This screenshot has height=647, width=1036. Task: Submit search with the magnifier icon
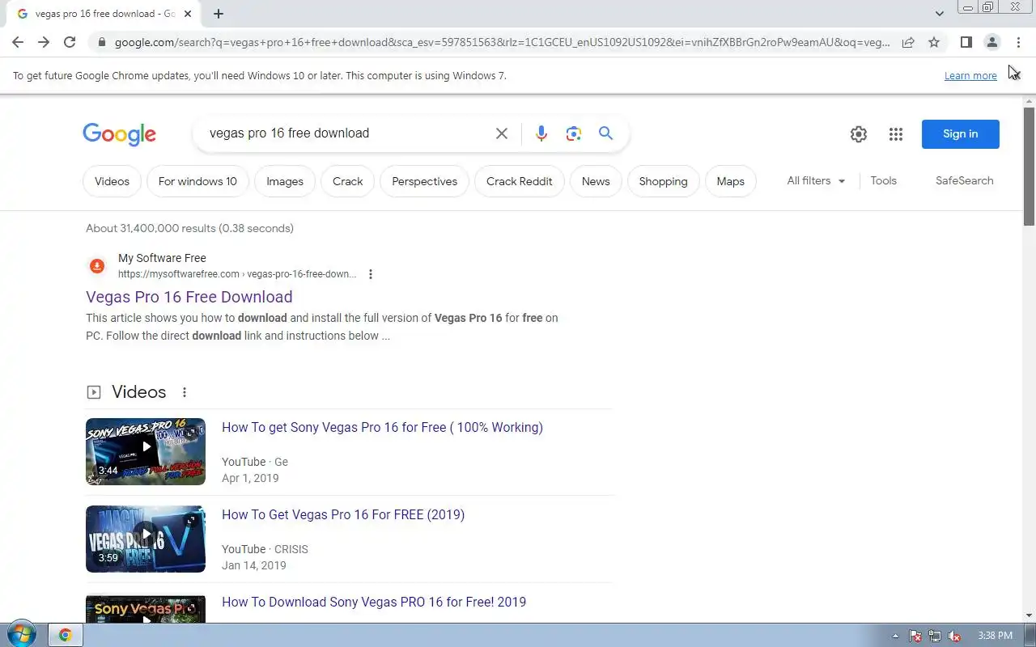pyautogui.click(x=605, y=133)
